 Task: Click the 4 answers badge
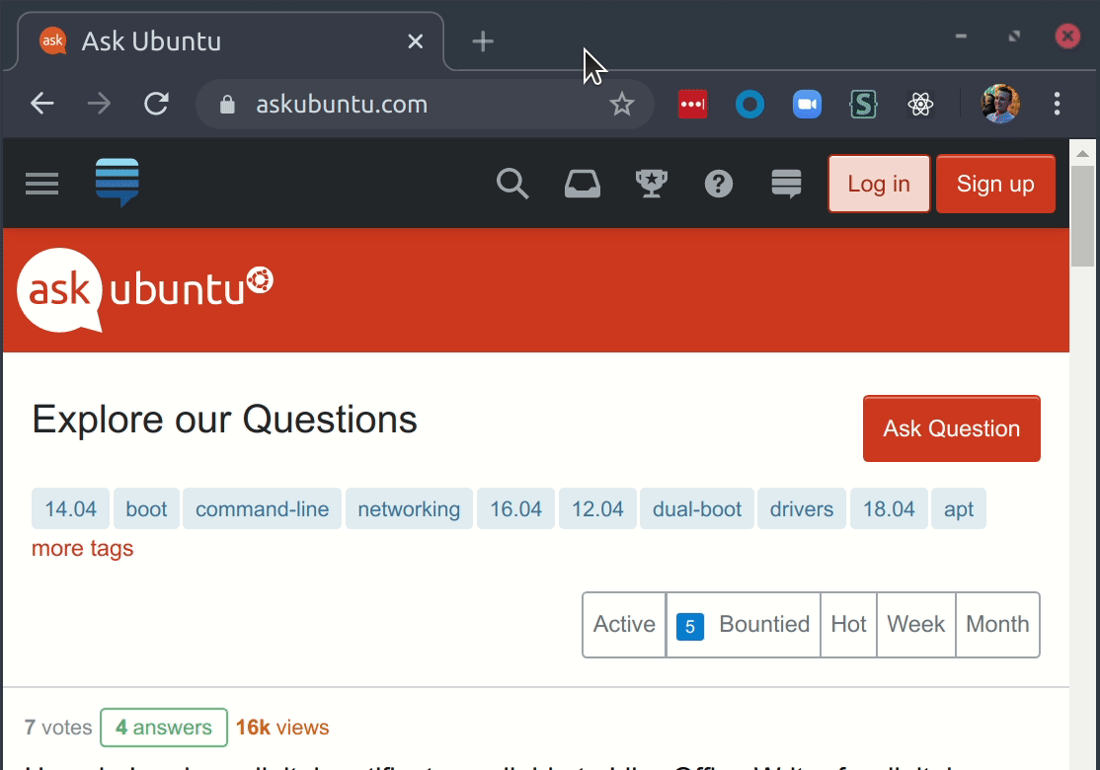164,728
